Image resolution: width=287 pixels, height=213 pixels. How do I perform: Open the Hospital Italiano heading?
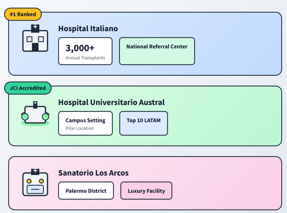point(88,29)
